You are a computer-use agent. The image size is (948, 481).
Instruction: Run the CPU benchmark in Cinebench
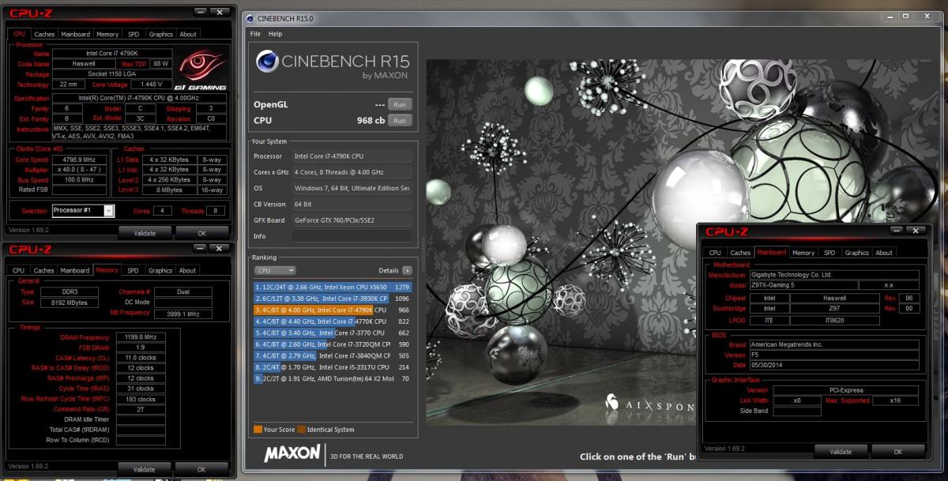[400, 120]
